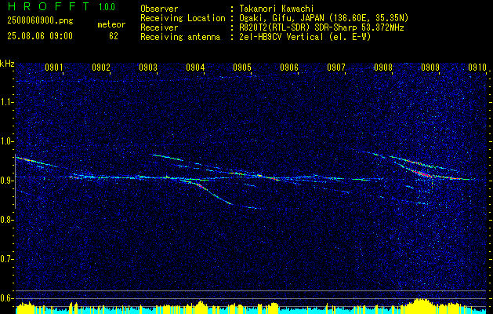The width and height of the screenshot is (493, 314).
Task: Click the Observer label
Action: pyautogui.click(x=159, y=9)
